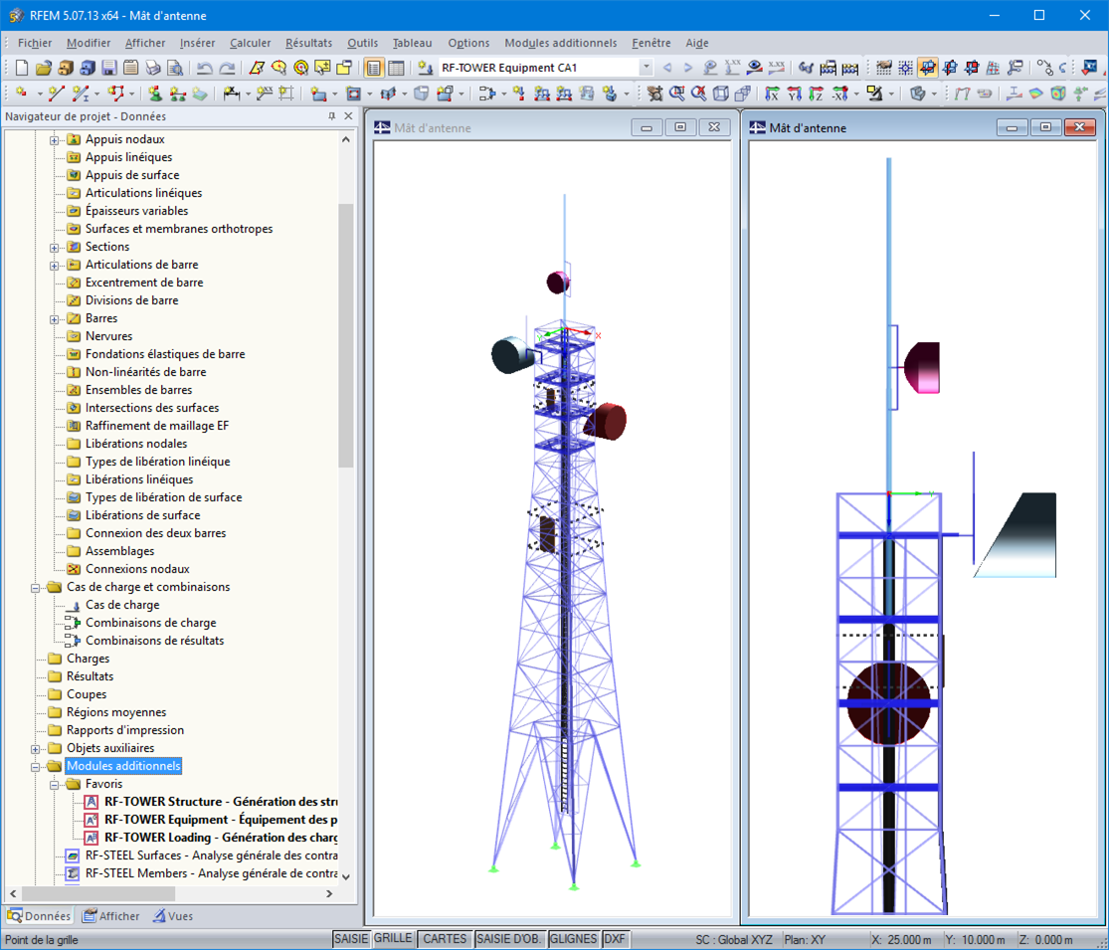Toggle the GRILLE mode in status bar
Screen dimensions: 1109x950
[393, 938]
